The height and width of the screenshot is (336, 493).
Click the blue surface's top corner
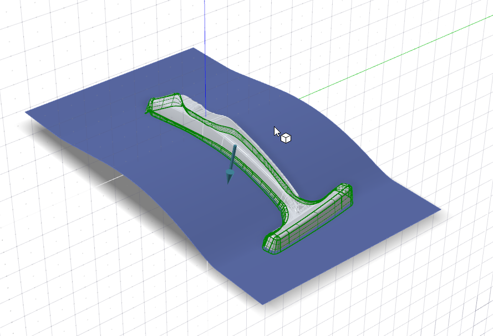tap(192, 49)
